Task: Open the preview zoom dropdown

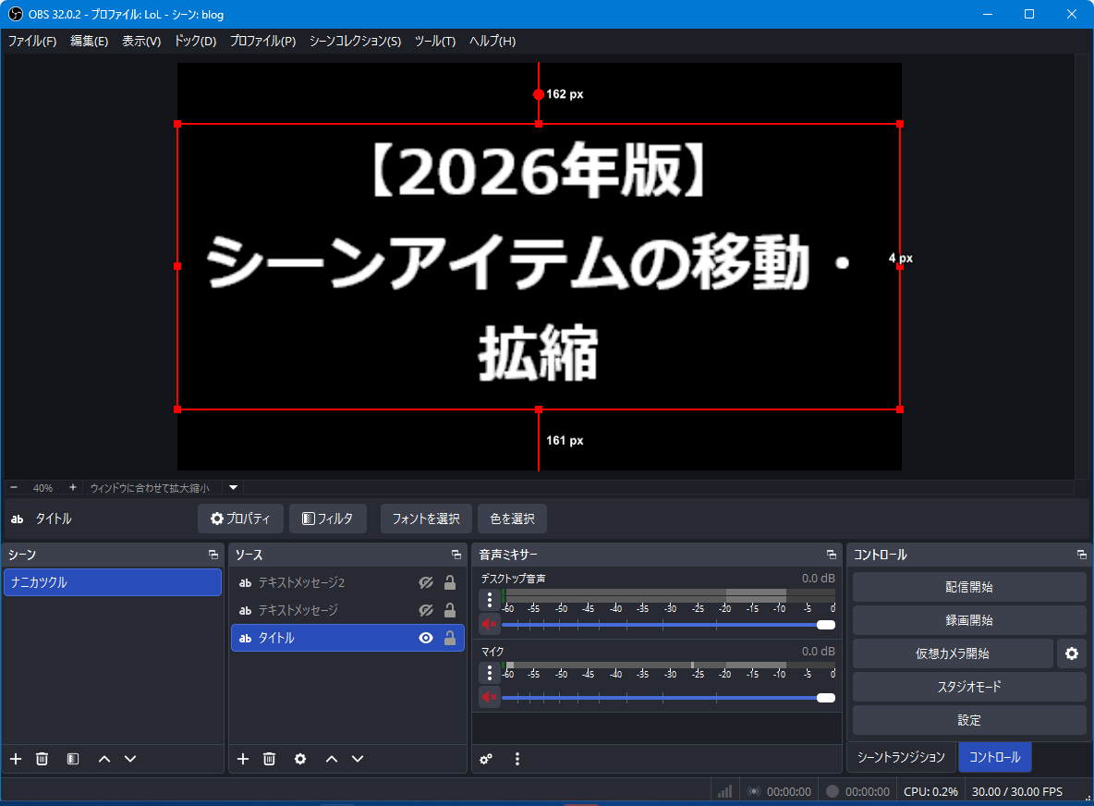Action: [x=232, y=488]
